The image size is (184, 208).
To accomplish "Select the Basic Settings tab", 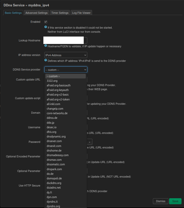I will pyautogui.click(x=13, y=13).
